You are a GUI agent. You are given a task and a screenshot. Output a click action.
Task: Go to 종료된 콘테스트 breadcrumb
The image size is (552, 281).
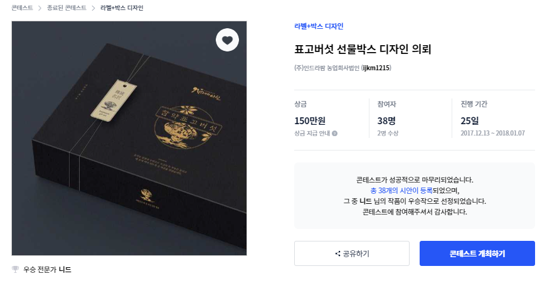click(x=66, y=8)
